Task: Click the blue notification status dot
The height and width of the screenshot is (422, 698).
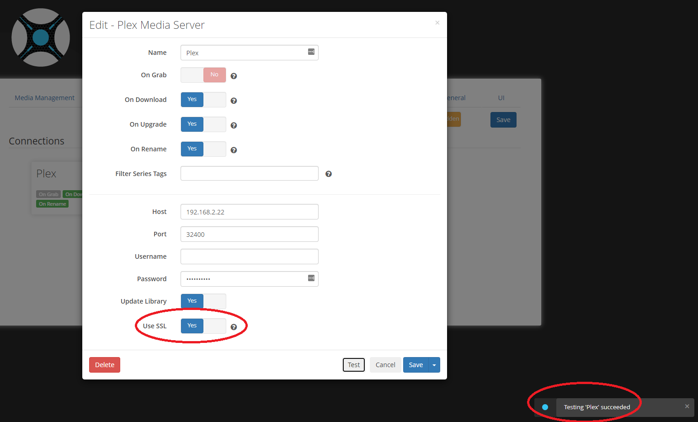Action: 545,407
